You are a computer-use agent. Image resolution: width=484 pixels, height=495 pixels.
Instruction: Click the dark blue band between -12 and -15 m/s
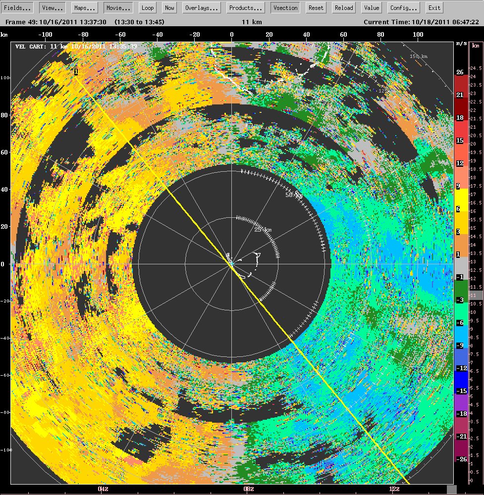pyautogui.click(x=461, y=382)
